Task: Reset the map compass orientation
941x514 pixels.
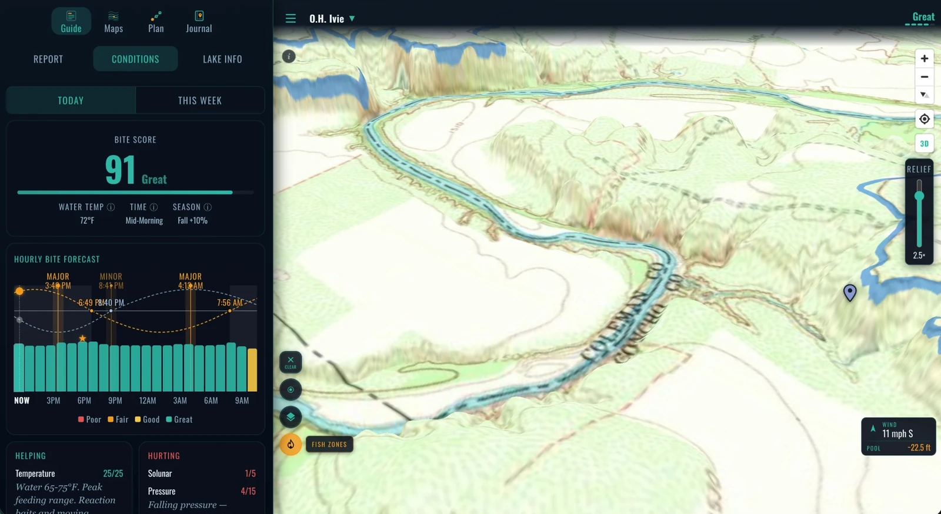Action: pos(925,95)
